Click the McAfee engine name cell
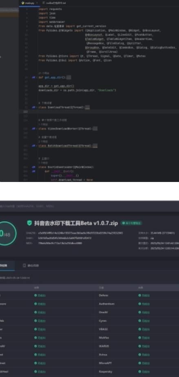Image resolution: width=179 pixels, height=377 pixels. point(104,337)
